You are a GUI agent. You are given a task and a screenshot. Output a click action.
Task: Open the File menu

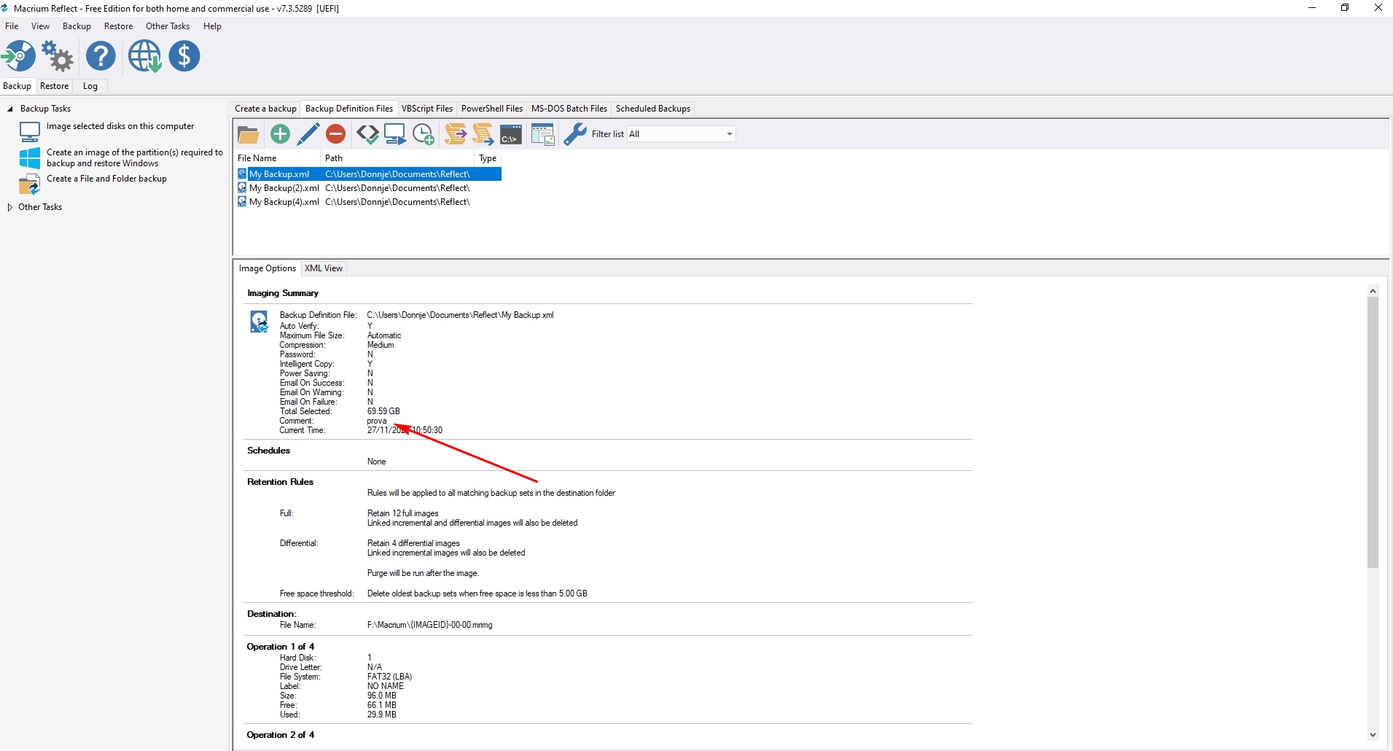coord(12,26)
